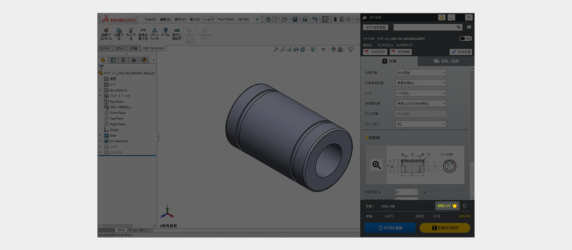The width and height of the screenshot is (572, 250).
Task: Open the シール dropdown
Action: (x=421, y=93)
